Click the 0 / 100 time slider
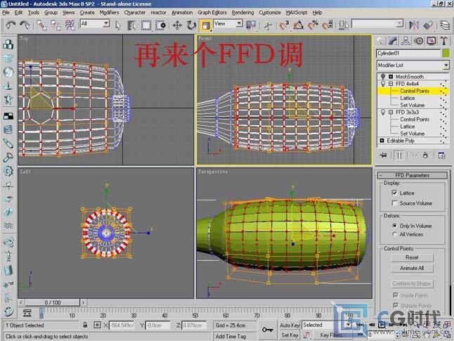Viewport: 454px width, 341px height. [52, 302]
